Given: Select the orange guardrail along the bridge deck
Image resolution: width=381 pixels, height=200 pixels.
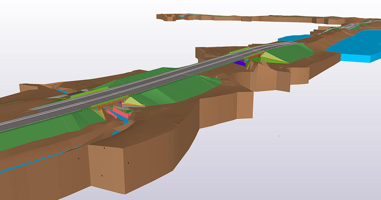Looking at the screenshot, I should (x=110, y=103).
